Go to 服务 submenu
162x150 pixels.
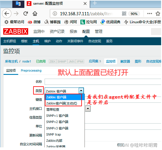point(109,41)
